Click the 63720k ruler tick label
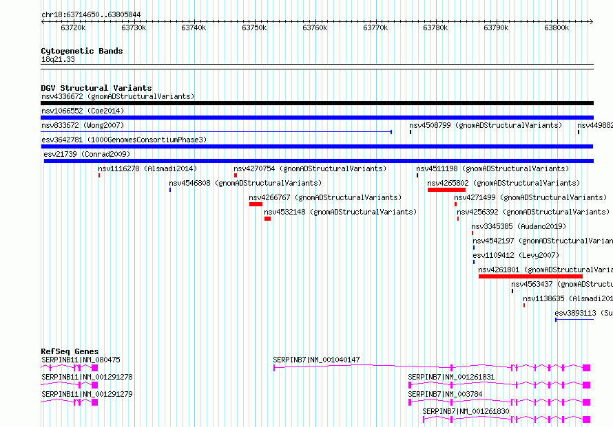Viewport: 613px width, 427px height. (73, 28)
